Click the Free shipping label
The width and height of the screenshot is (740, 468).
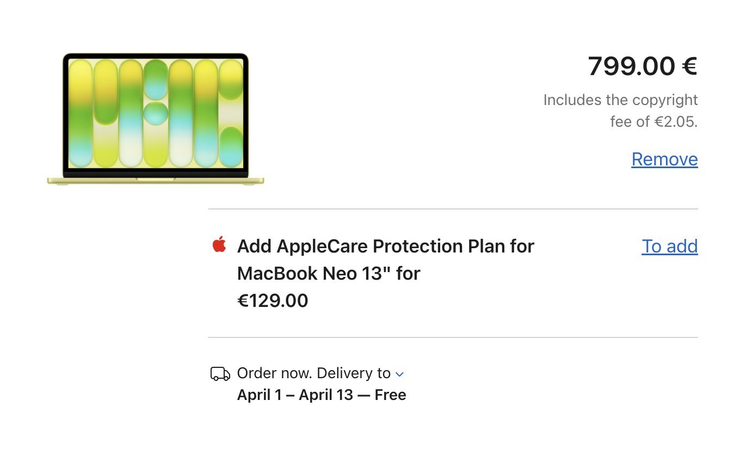click(x=390, y=395)
